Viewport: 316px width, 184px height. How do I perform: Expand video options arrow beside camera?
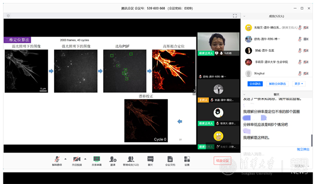pos(85,159)
